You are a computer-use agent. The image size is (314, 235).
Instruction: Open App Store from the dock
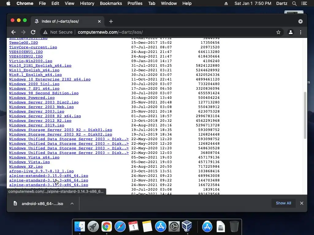pos(160,226)
